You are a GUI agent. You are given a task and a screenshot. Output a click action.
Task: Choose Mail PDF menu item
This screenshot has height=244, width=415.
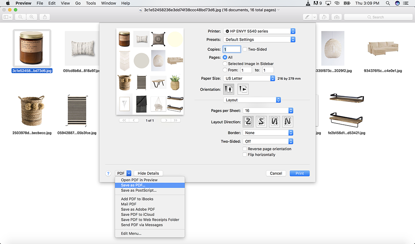[150, 204]
